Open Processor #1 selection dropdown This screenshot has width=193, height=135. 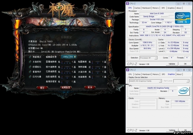coord(148,58)
